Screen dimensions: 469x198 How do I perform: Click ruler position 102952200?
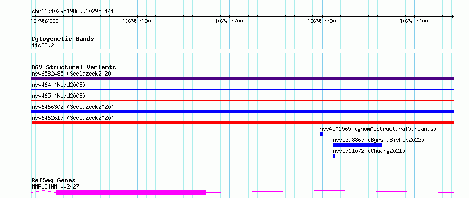pos(229,21)
